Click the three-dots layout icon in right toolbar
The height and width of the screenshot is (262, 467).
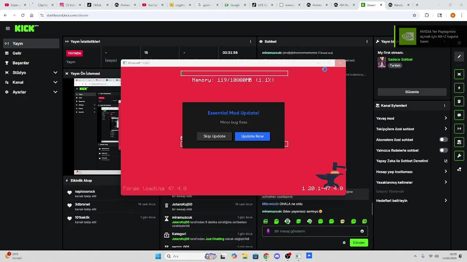pyautogui.click(x=459, y=170)
